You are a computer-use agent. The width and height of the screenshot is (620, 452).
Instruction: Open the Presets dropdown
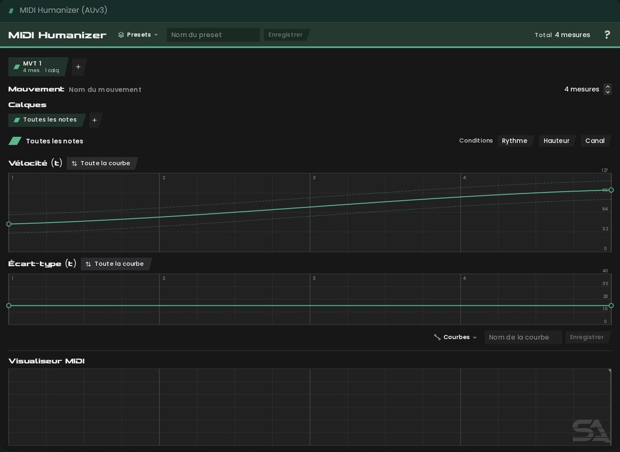[x=138, y=35]
